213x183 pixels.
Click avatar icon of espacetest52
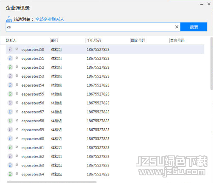tap(10, 67)
